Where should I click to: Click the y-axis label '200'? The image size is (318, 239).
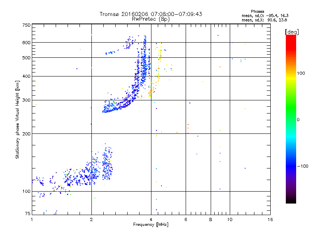pyautogui.click(x=26, y=134)
